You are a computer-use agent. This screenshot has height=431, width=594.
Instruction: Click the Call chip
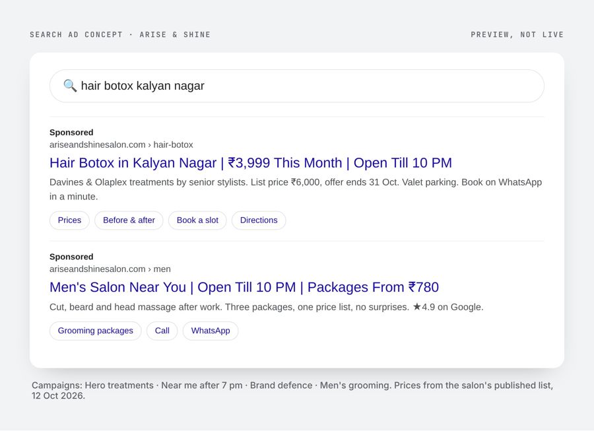tap(162, 331)
